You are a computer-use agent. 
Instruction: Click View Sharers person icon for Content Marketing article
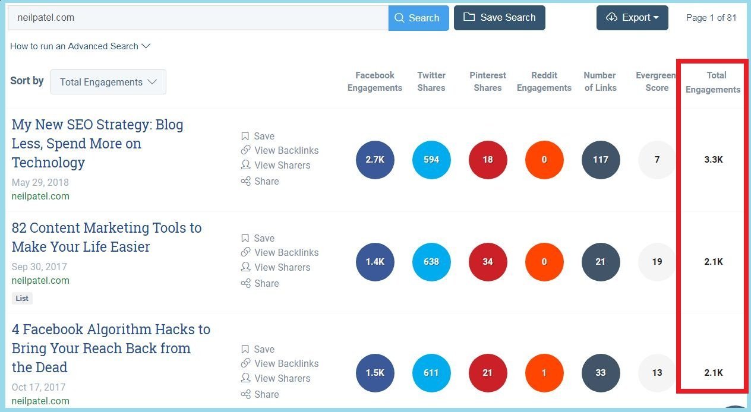pos(245,267)
